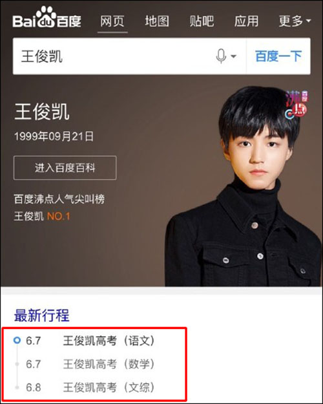
Task: Select the blue circle marker for 6.7 语文
Action: 17,341
